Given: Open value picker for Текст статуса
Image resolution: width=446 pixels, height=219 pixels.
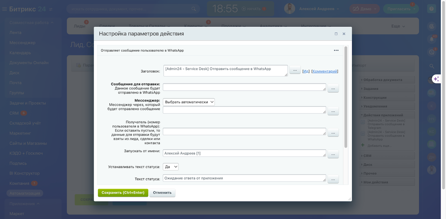Looking at the screenshot, I should tap(333, 179).
